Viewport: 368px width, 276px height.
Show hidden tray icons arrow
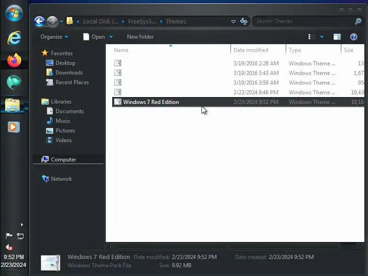point(22,225)
